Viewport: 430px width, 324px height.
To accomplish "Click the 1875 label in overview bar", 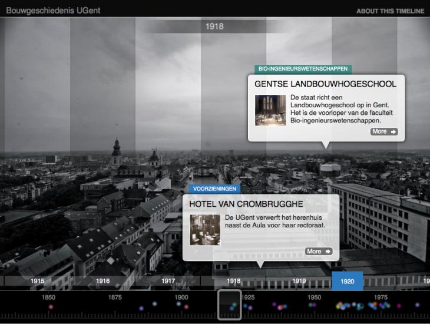I will (115, 297).
